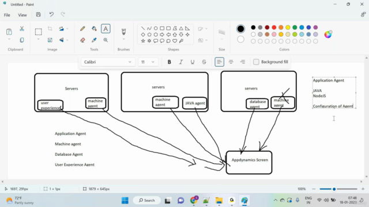The width and height of the screenshot is (369, 207).
Task: Toggle Underline text formatting
Action: [x=192, y=62]
